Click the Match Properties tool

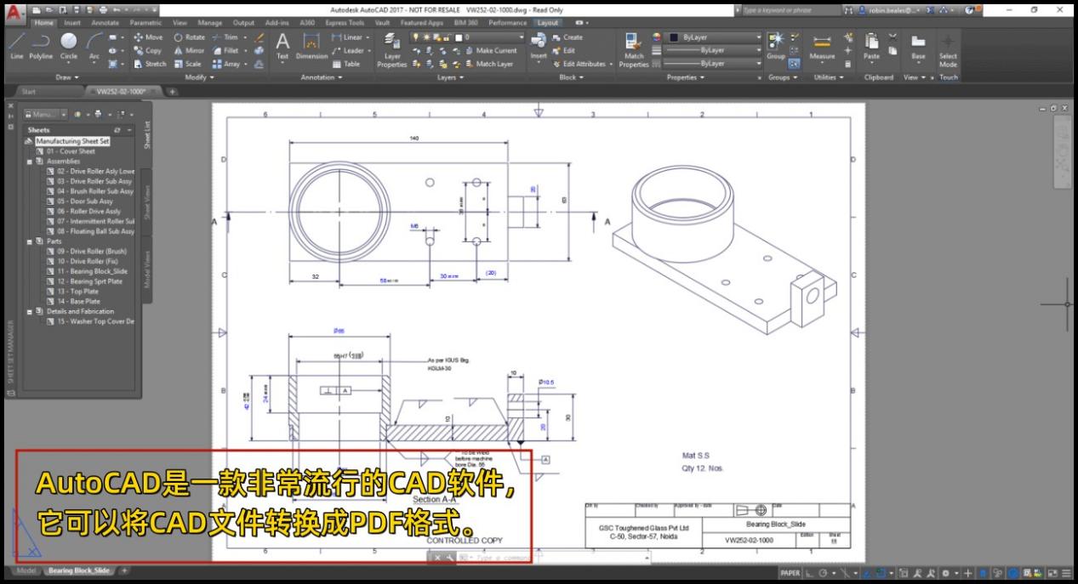(634, 49)
